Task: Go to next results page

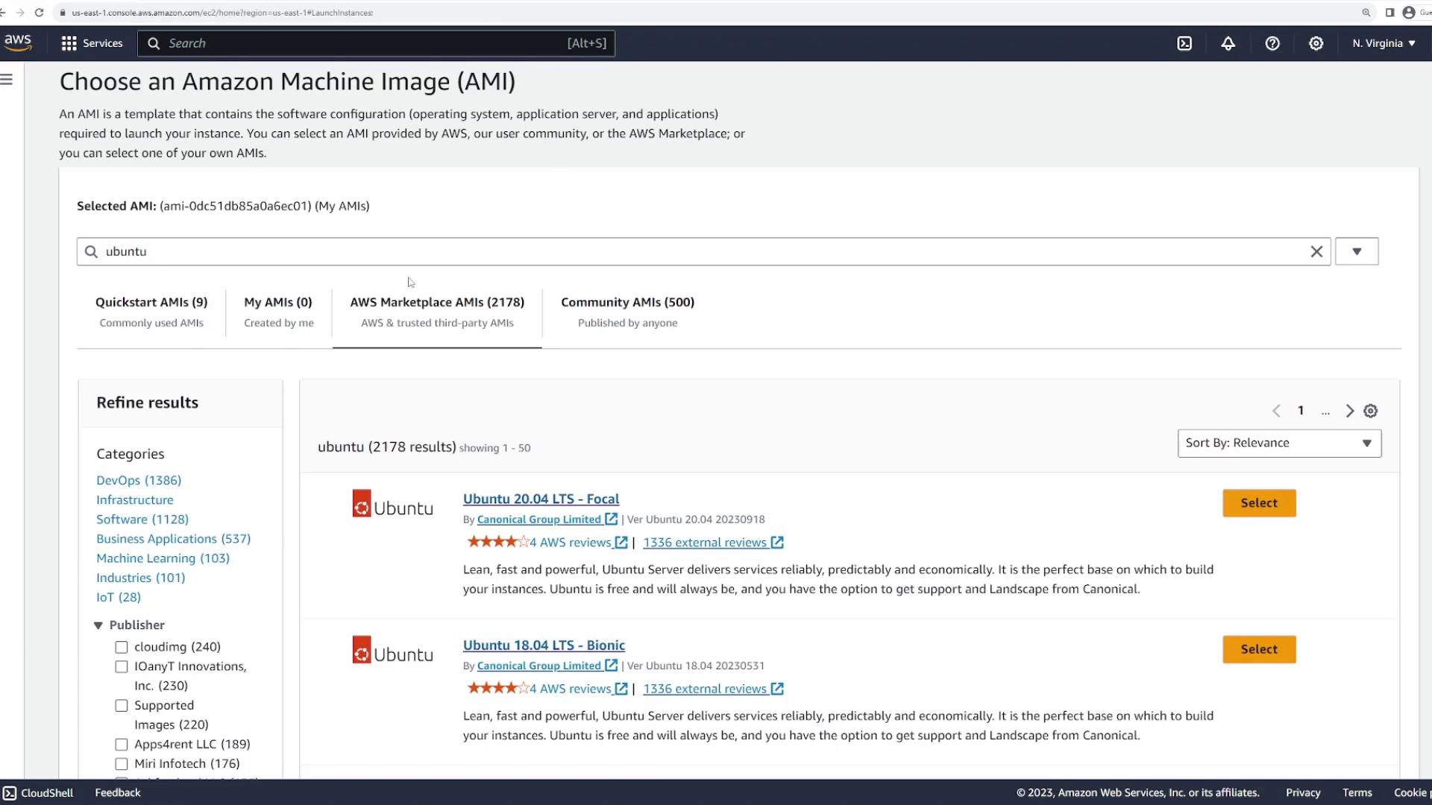Action: click(1349, 411)
